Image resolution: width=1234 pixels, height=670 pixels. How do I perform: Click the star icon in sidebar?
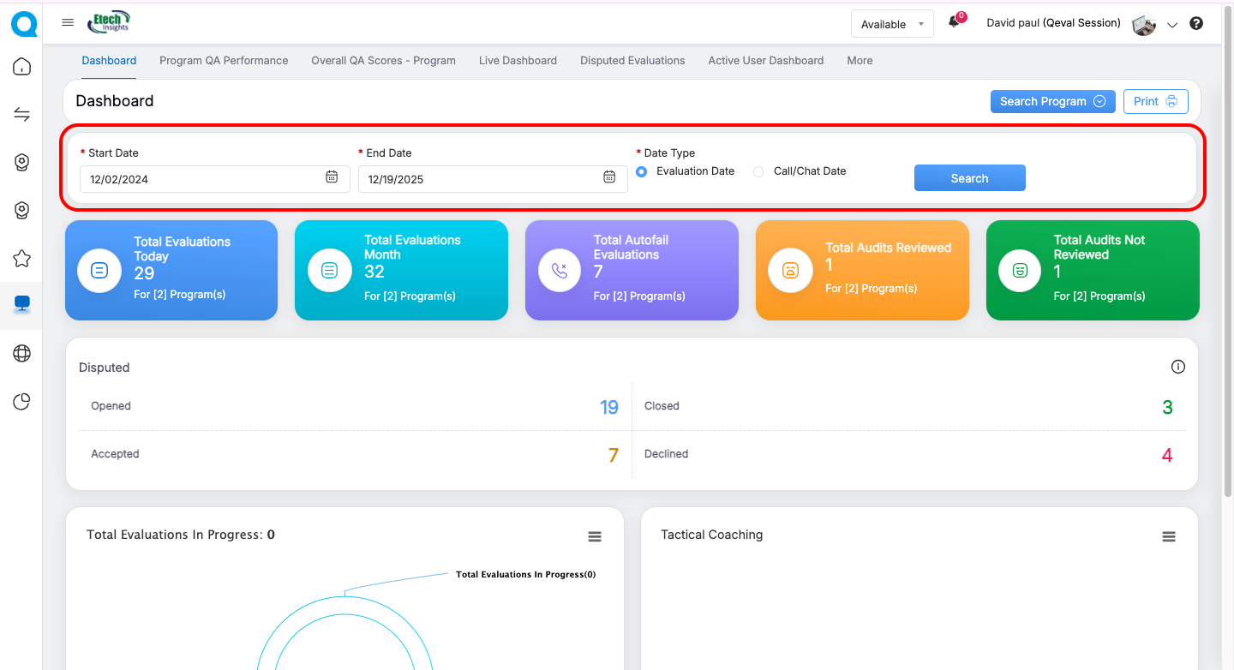pyautogui.click(x=22, y=258)
